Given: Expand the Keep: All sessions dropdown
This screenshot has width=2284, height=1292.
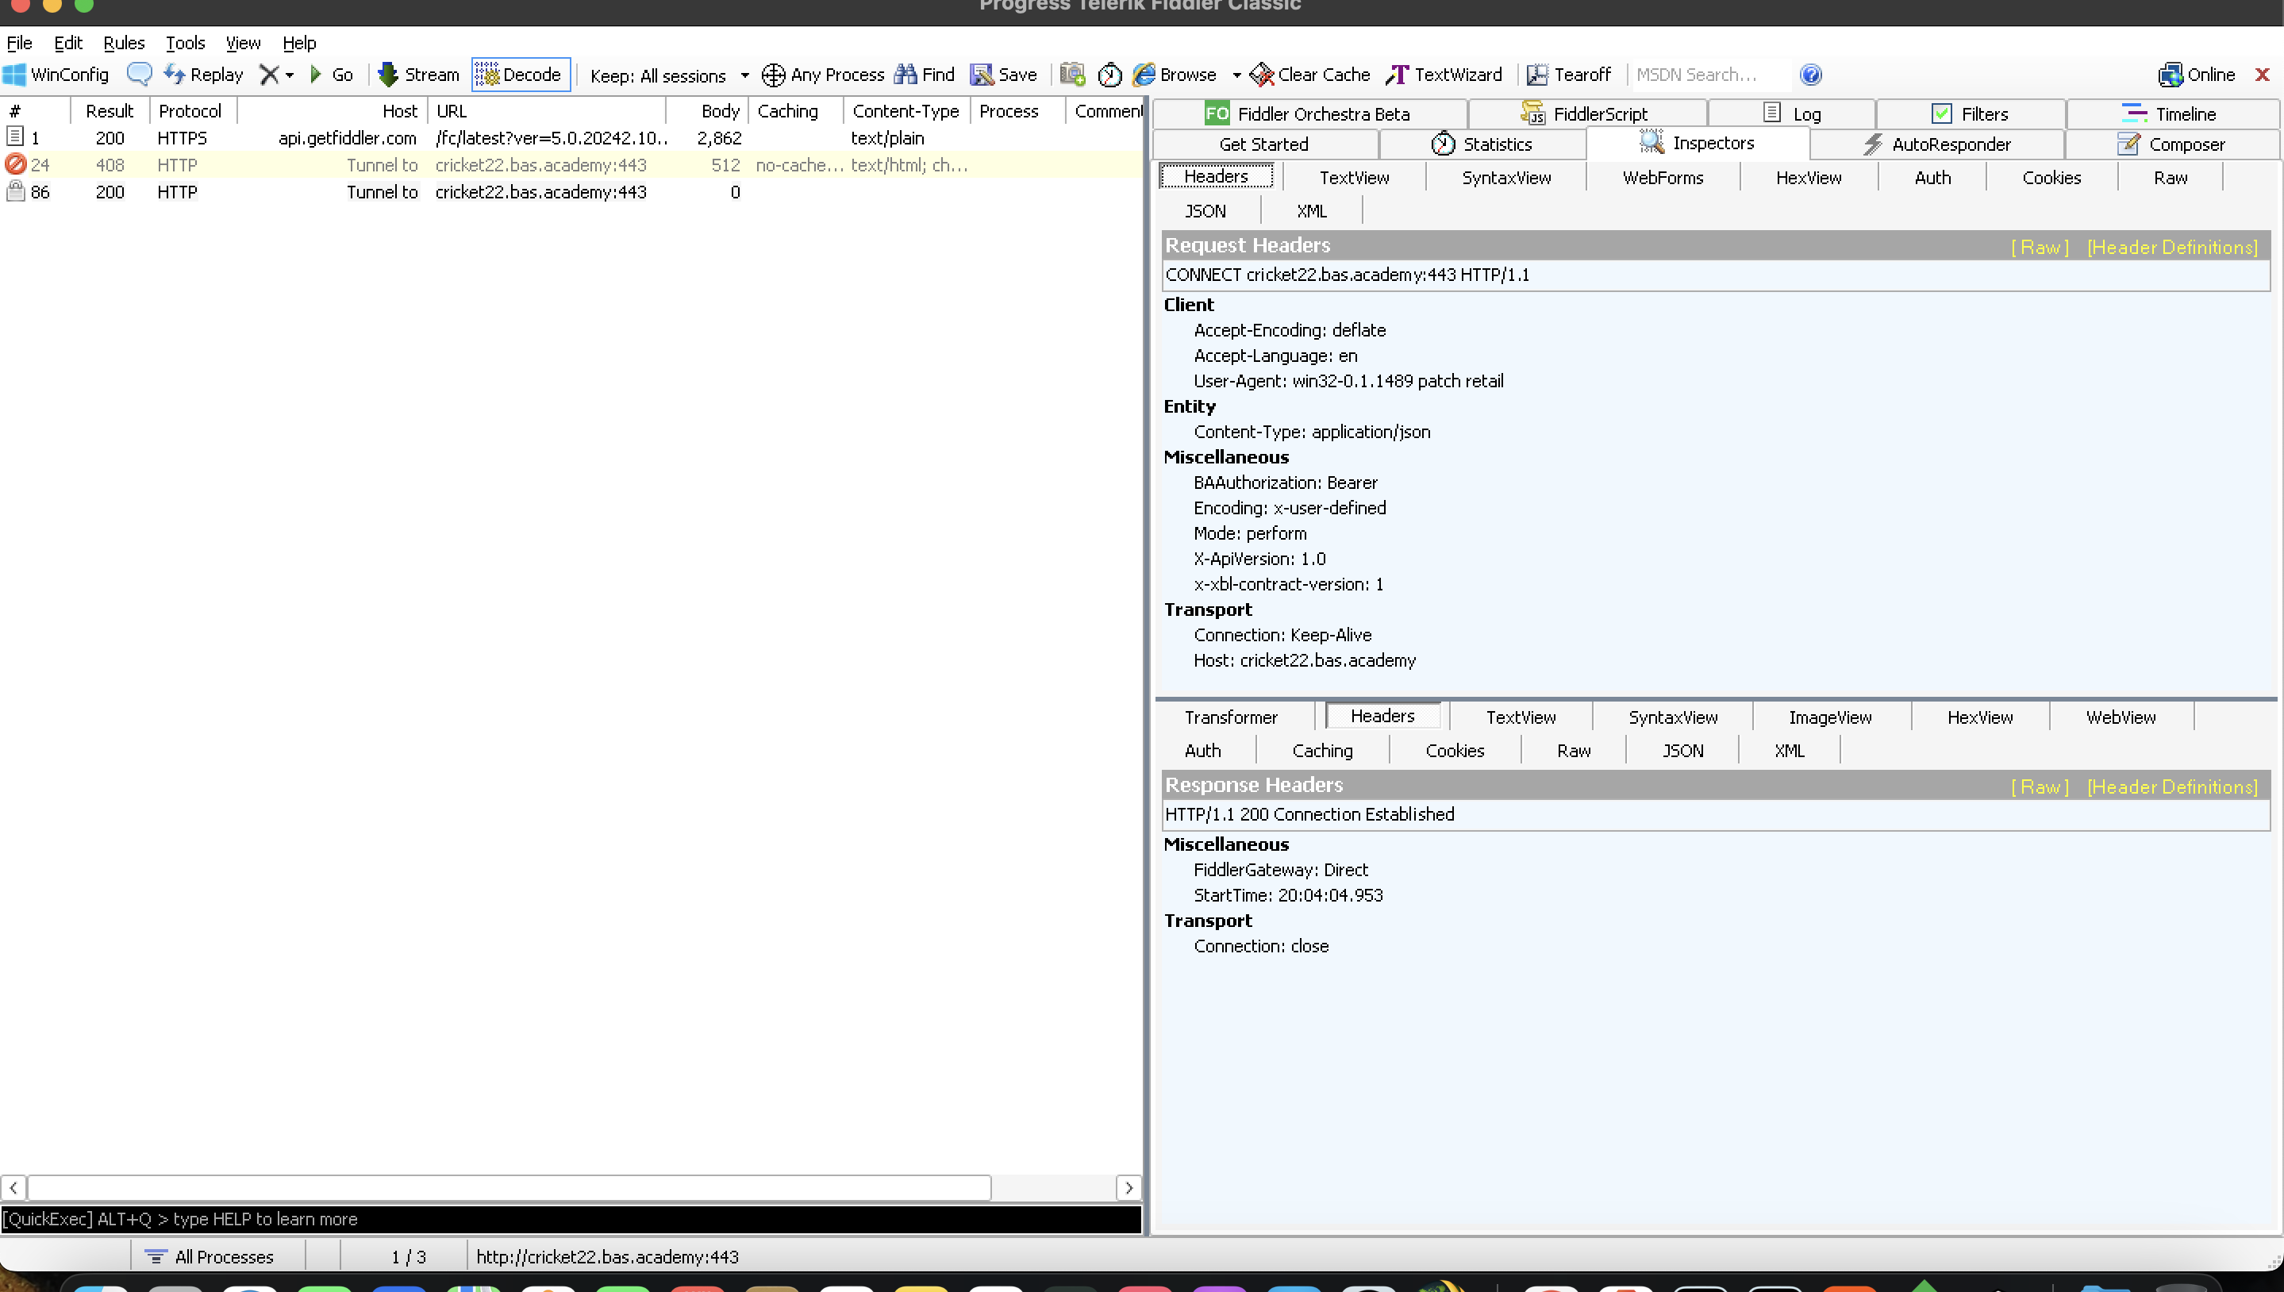Looking at the screenshot, I should pos(744,75).
